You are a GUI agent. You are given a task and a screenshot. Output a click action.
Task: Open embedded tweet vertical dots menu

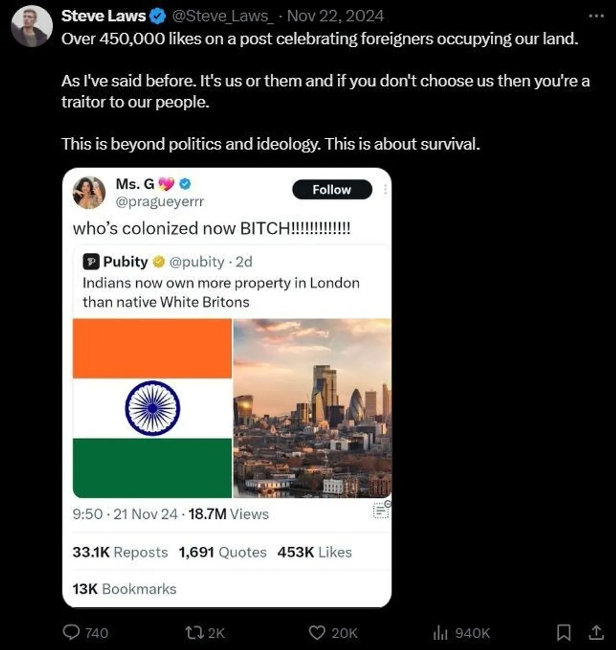click(x=385, y=190)
